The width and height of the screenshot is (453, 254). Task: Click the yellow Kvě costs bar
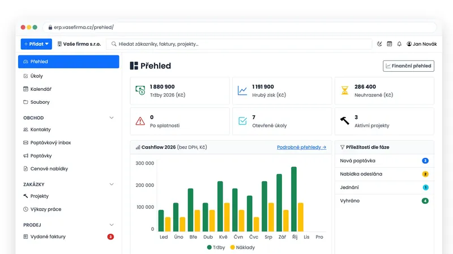pyautogui.click(x=227, y=217)
